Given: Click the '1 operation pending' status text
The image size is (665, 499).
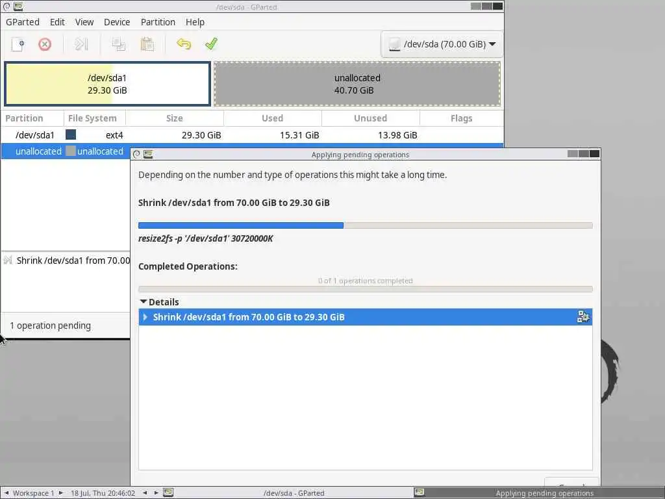Looking at the screenshot, I should (50, 326).
